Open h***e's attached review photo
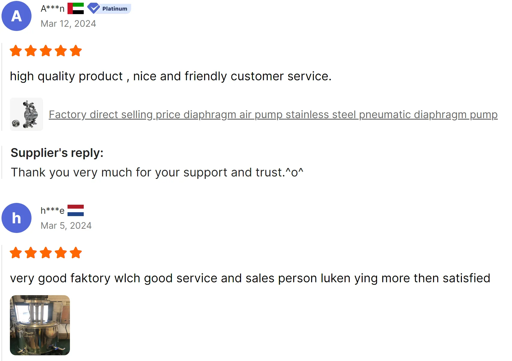The height and width of the screenshot is (361, 512). coord(40,325)
